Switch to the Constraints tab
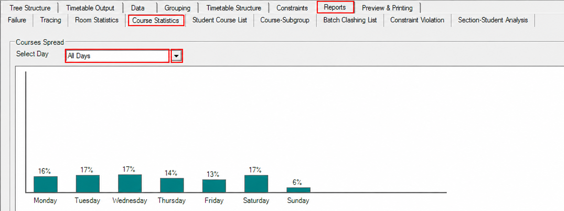 [x=292, y=8]
